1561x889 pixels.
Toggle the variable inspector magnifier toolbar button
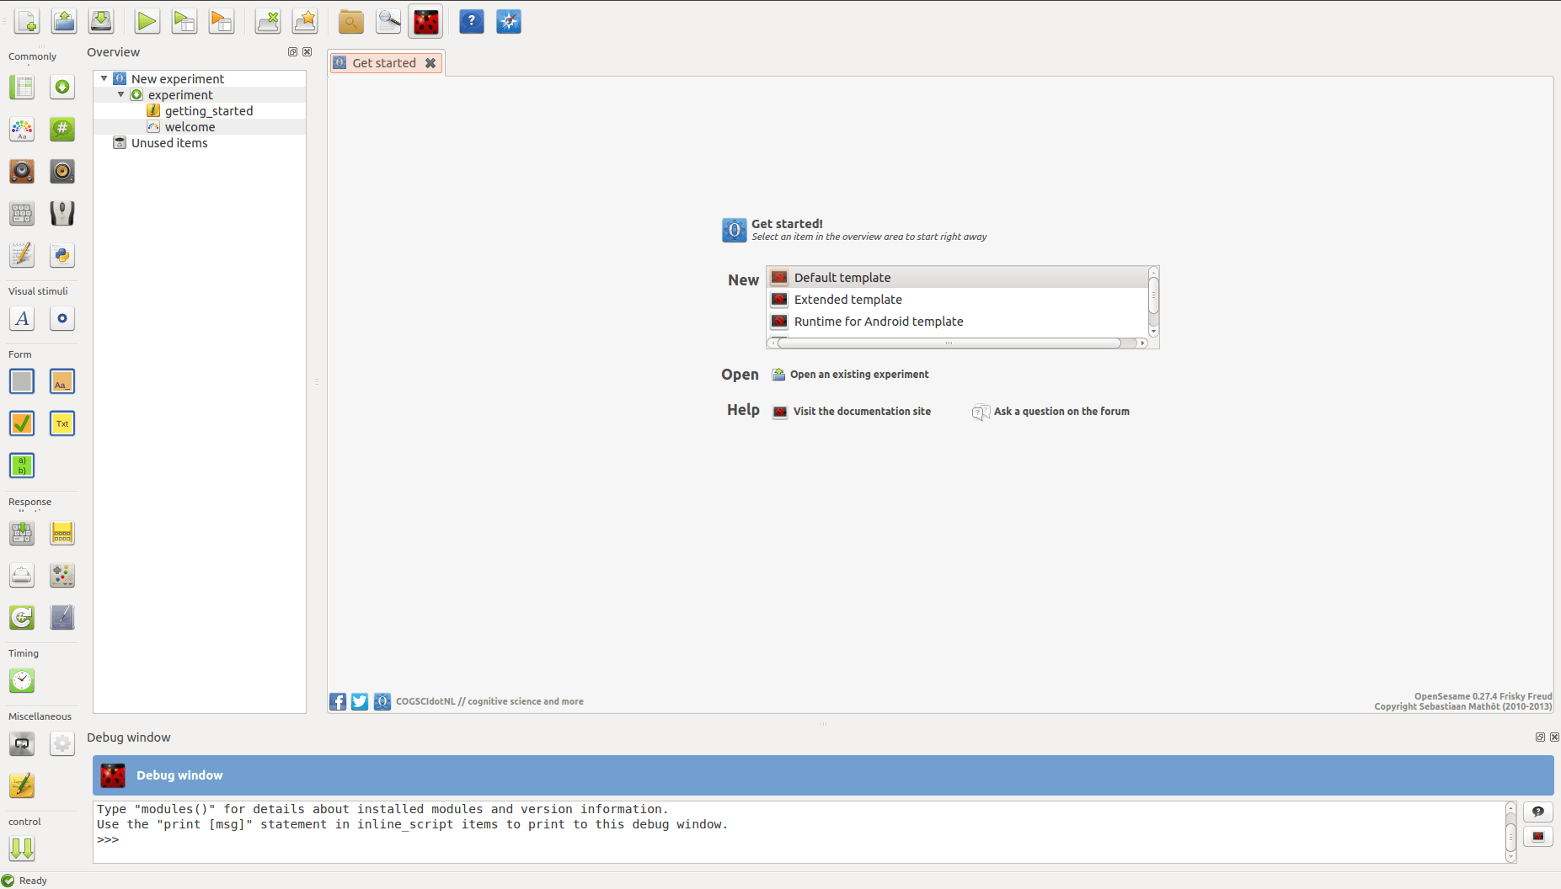coord(388,21)
